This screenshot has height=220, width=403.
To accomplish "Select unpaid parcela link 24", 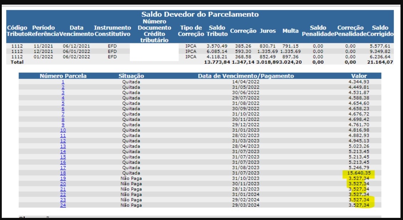I will [63, 205].
